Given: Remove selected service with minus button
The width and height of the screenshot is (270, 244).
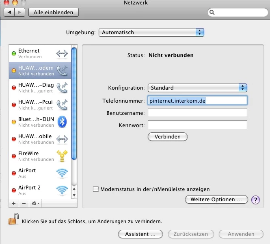Looking at the screenshot, I should 24,203.
